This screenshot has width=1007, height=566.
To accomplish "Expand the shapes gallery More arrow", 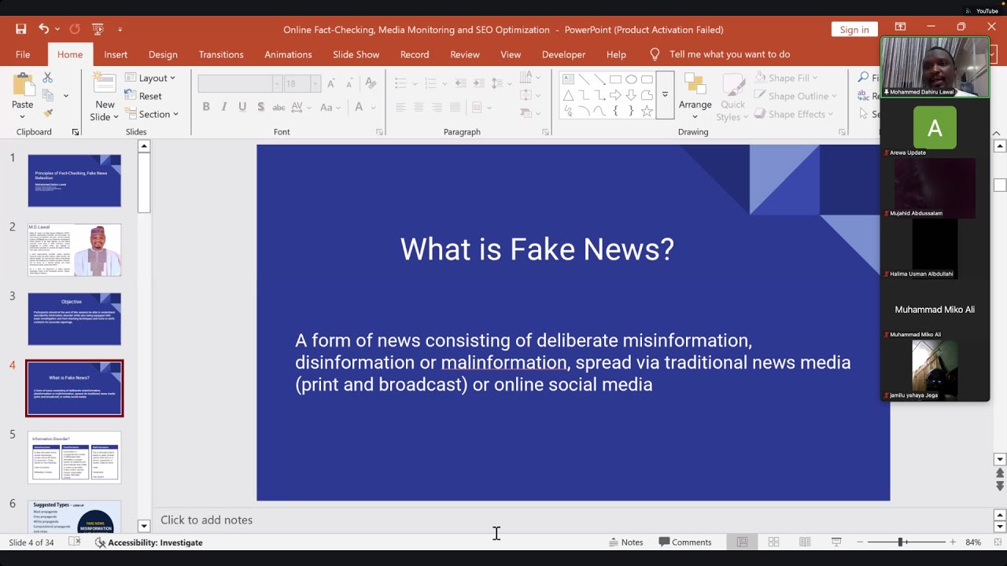I will coord(665,95).
